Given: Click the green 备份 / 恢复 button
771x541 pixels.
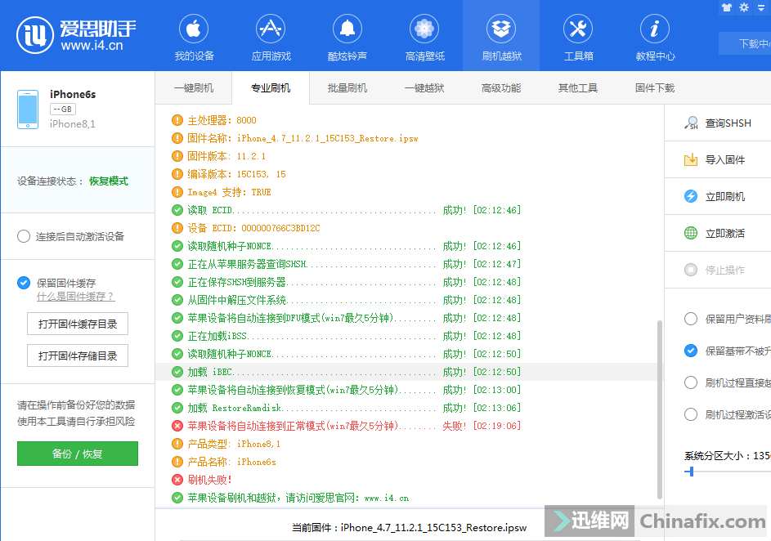Looking at the screenshot, I should pos(78,454).
